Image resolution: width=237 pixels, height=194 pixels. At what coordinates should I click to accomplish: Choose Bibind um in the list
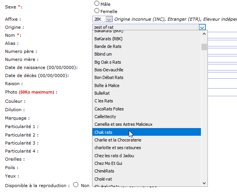click(146, 54)
